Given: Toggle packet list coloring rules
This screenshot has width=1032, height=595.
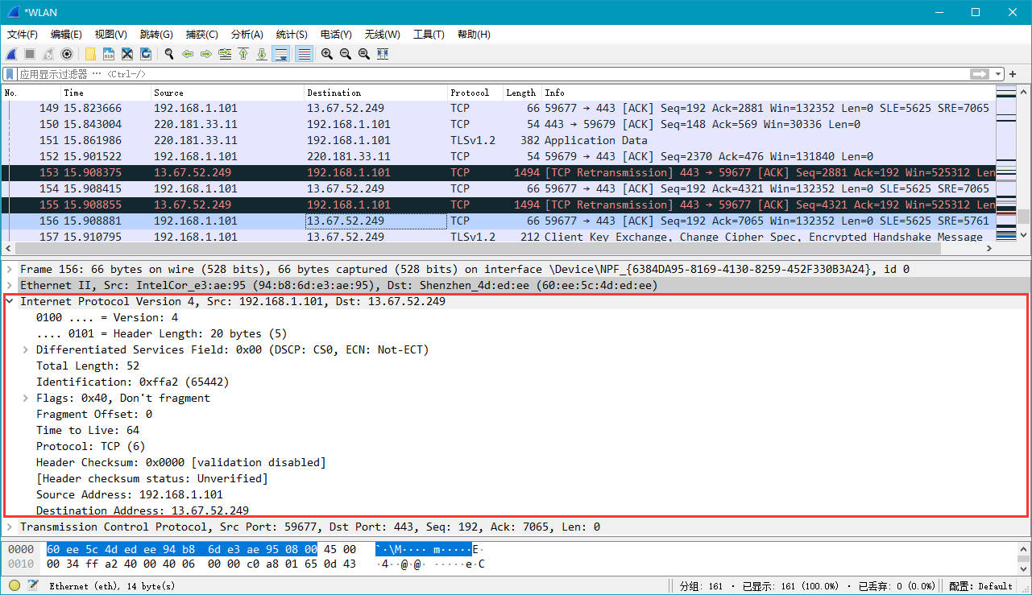Looking at the screenshot, I should 304,54.
